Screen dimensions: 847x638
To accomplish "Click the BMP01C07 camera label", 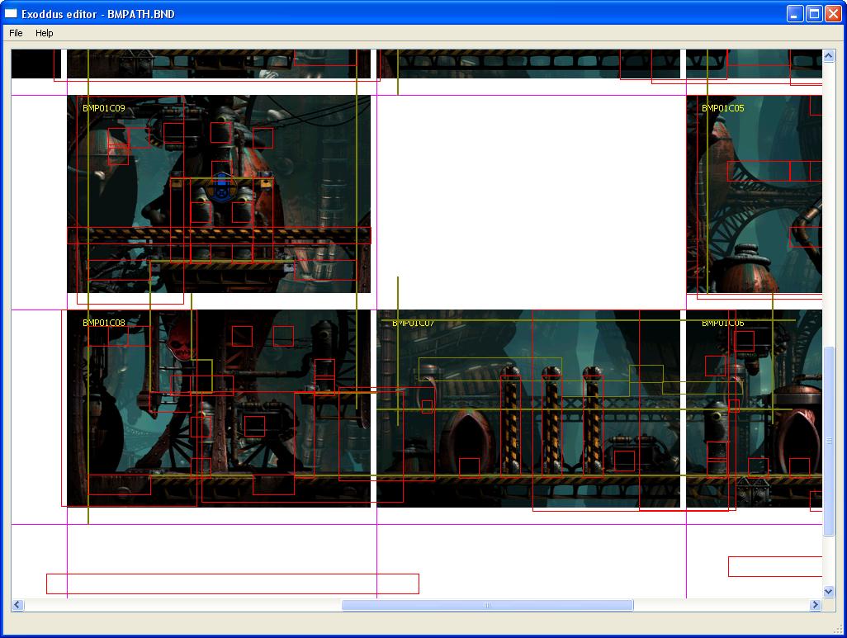I will [414, 323].
